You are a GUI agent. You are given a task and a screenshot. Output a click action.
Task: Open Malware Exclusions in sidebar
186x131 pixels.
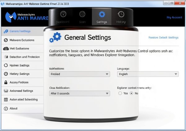[22, 40]
